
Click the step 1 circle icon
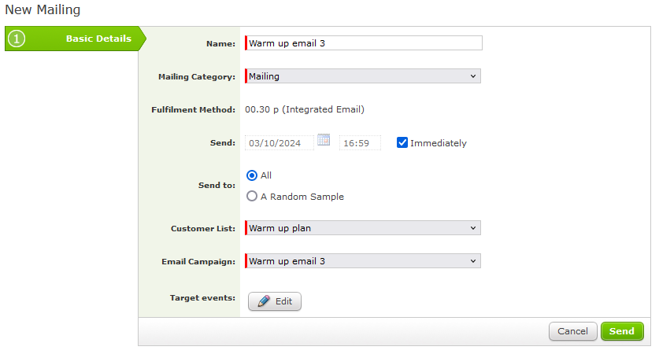[17, 39]
